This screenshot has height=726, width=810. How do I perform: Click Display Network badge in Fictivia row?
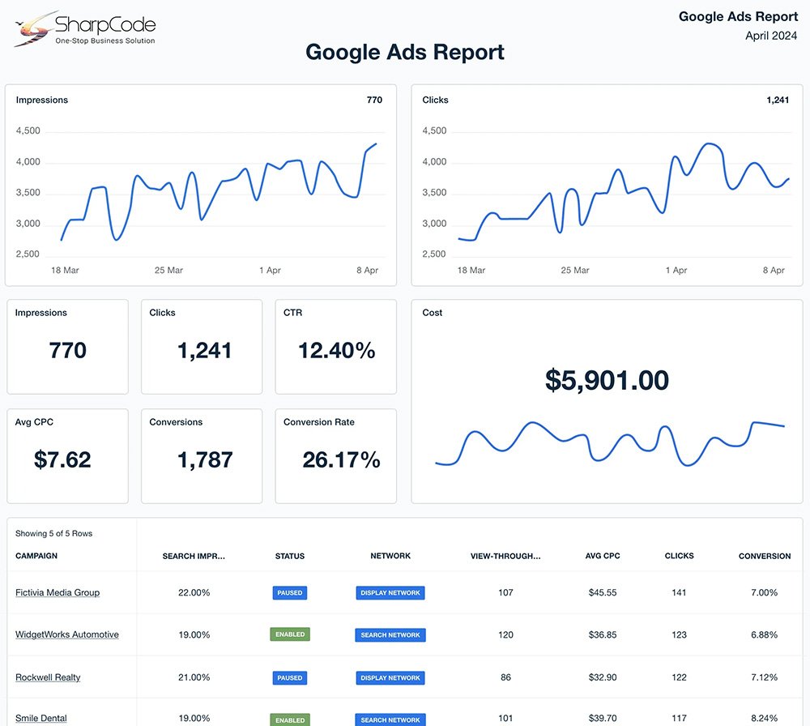pos(390,593)
